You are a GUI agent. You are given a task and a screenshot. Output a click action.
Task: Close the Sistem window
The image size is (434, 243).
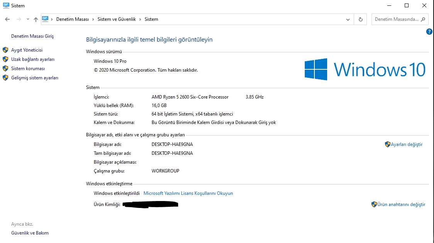(x=424, y=5)
